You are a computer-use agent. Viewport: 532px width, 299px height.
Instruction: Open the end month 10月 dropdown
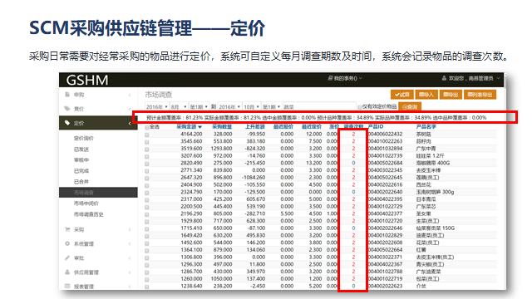point(251,107)
